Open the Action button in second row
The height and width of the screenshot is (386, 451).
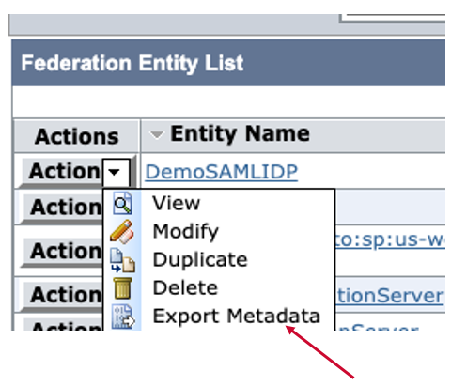click(x=64, y=207)
